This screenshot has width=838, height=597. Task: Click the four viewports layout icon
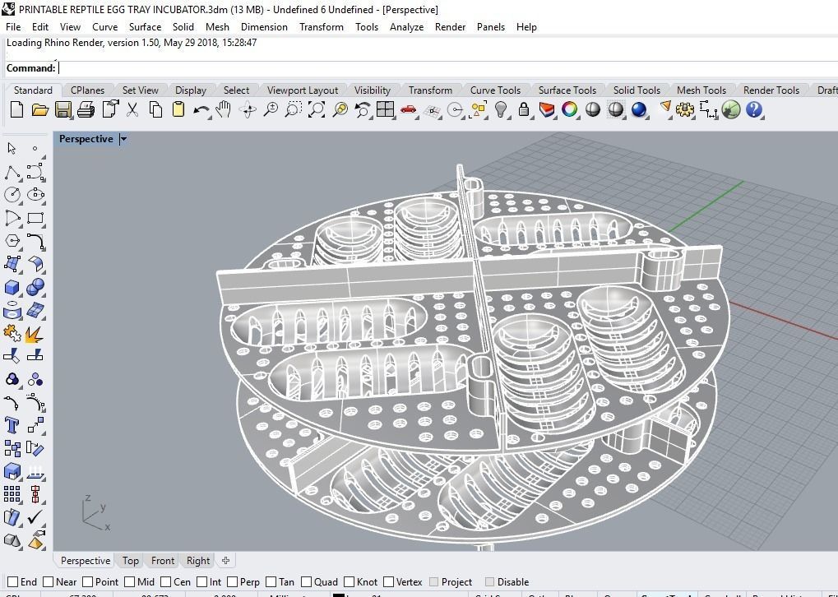pyautogui.click(x=385, y=109)
